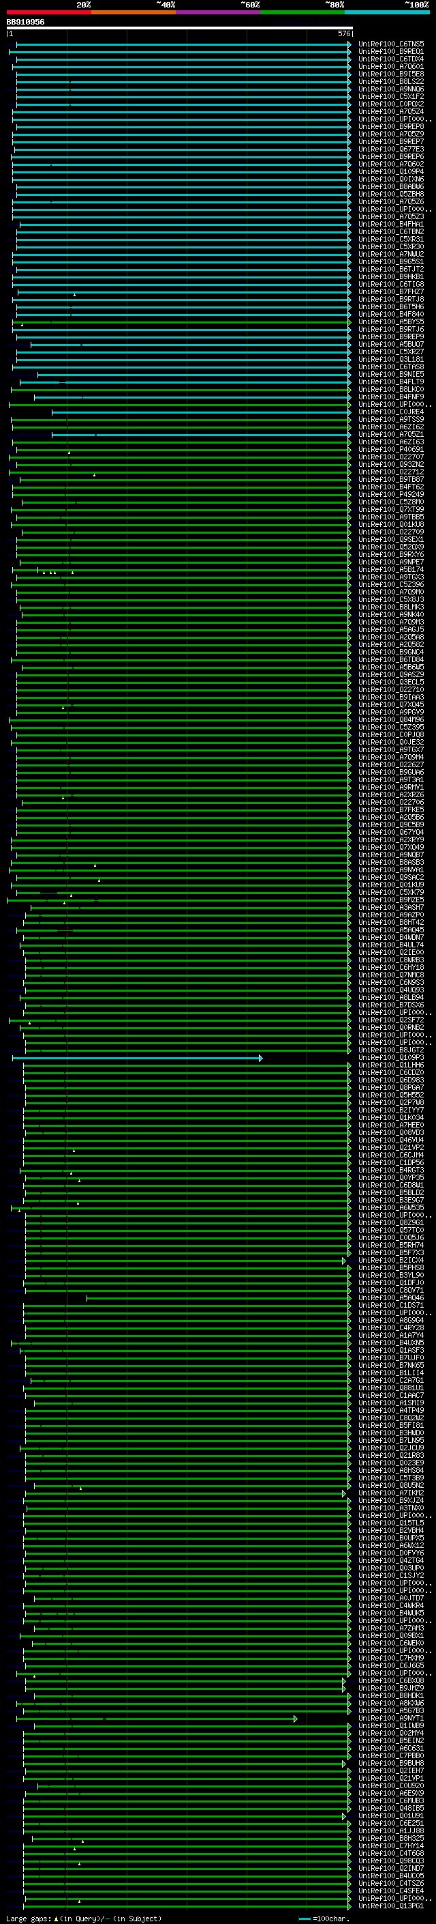Screen dimensions: 436x1924
Task: Select the UniRef100_C6TBN2 label
Action: click(391, 231)
